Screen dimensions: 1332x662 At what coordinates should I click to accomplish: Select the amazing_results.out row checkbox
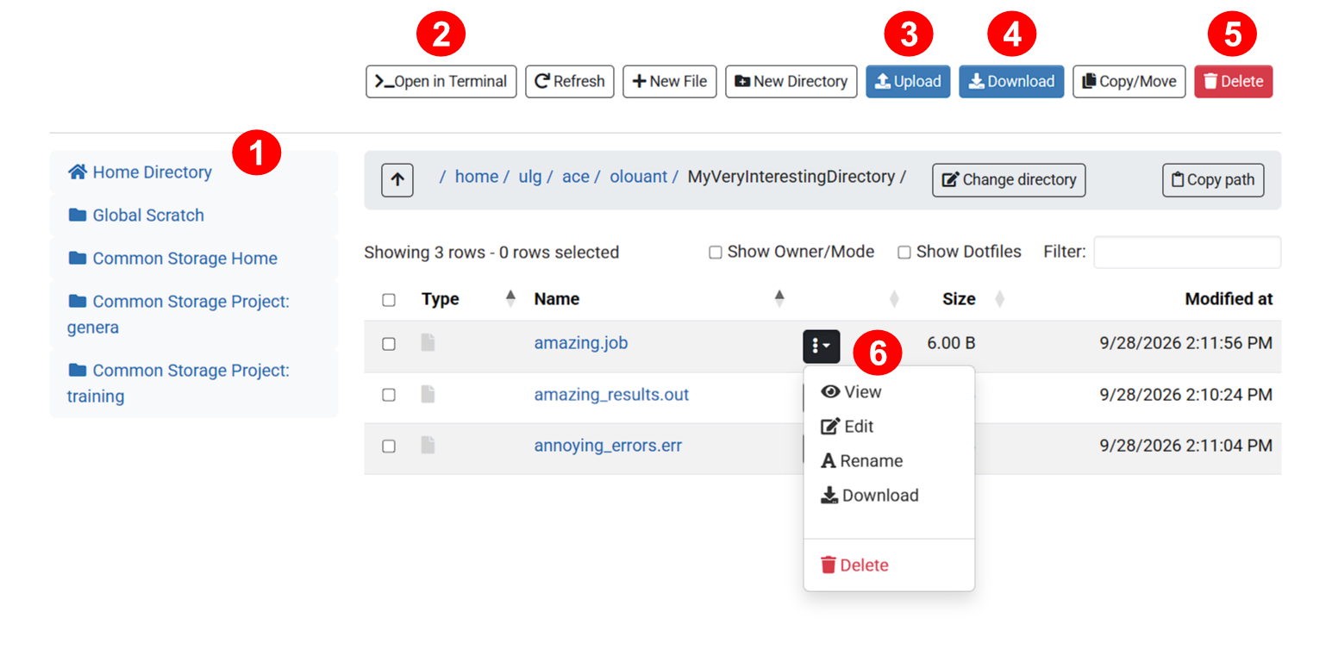click(x=389, y=395)
